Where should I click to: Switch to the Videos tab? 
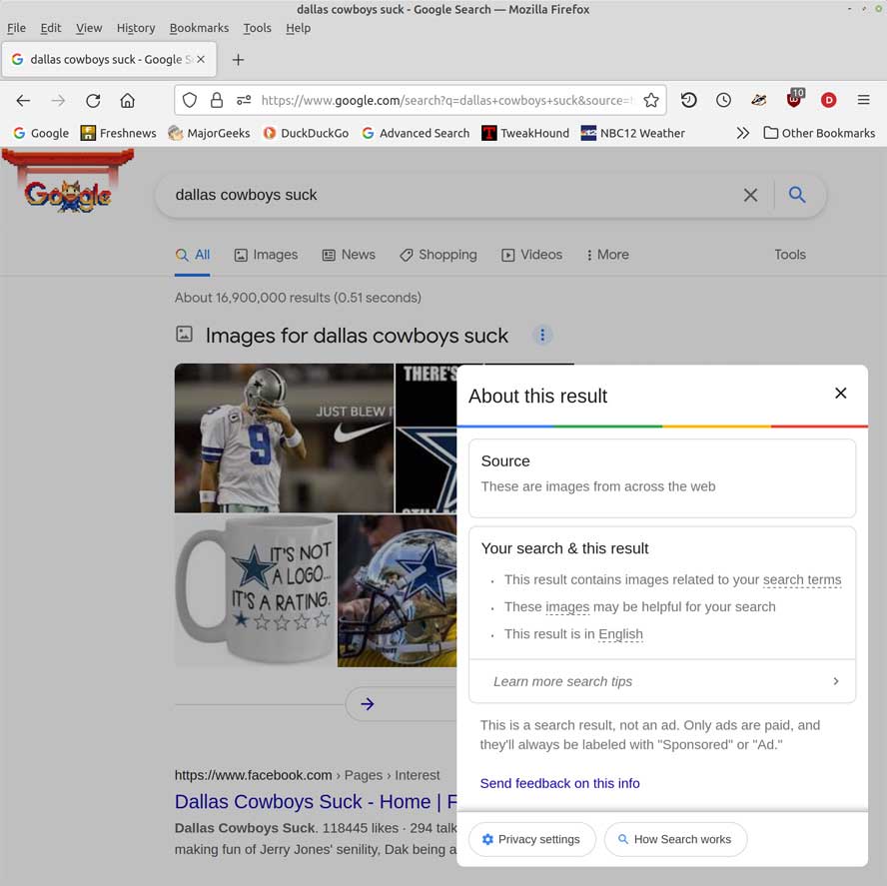531,255
